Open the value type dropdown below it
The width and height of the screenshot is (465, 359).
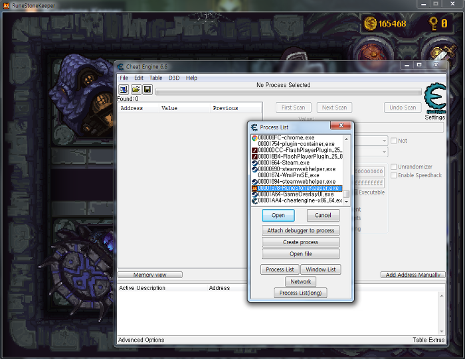(x=384, y=152)
